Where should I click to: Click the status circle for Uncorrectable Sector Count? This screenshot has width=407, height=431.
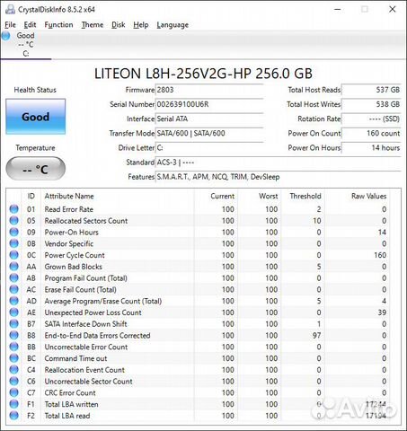coord(13,381)
